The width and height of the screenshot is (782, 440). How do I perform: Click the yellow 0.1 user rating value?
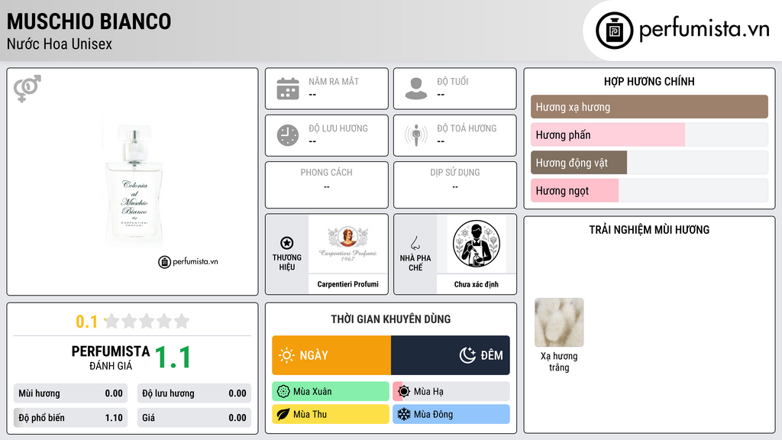(86, 322)
